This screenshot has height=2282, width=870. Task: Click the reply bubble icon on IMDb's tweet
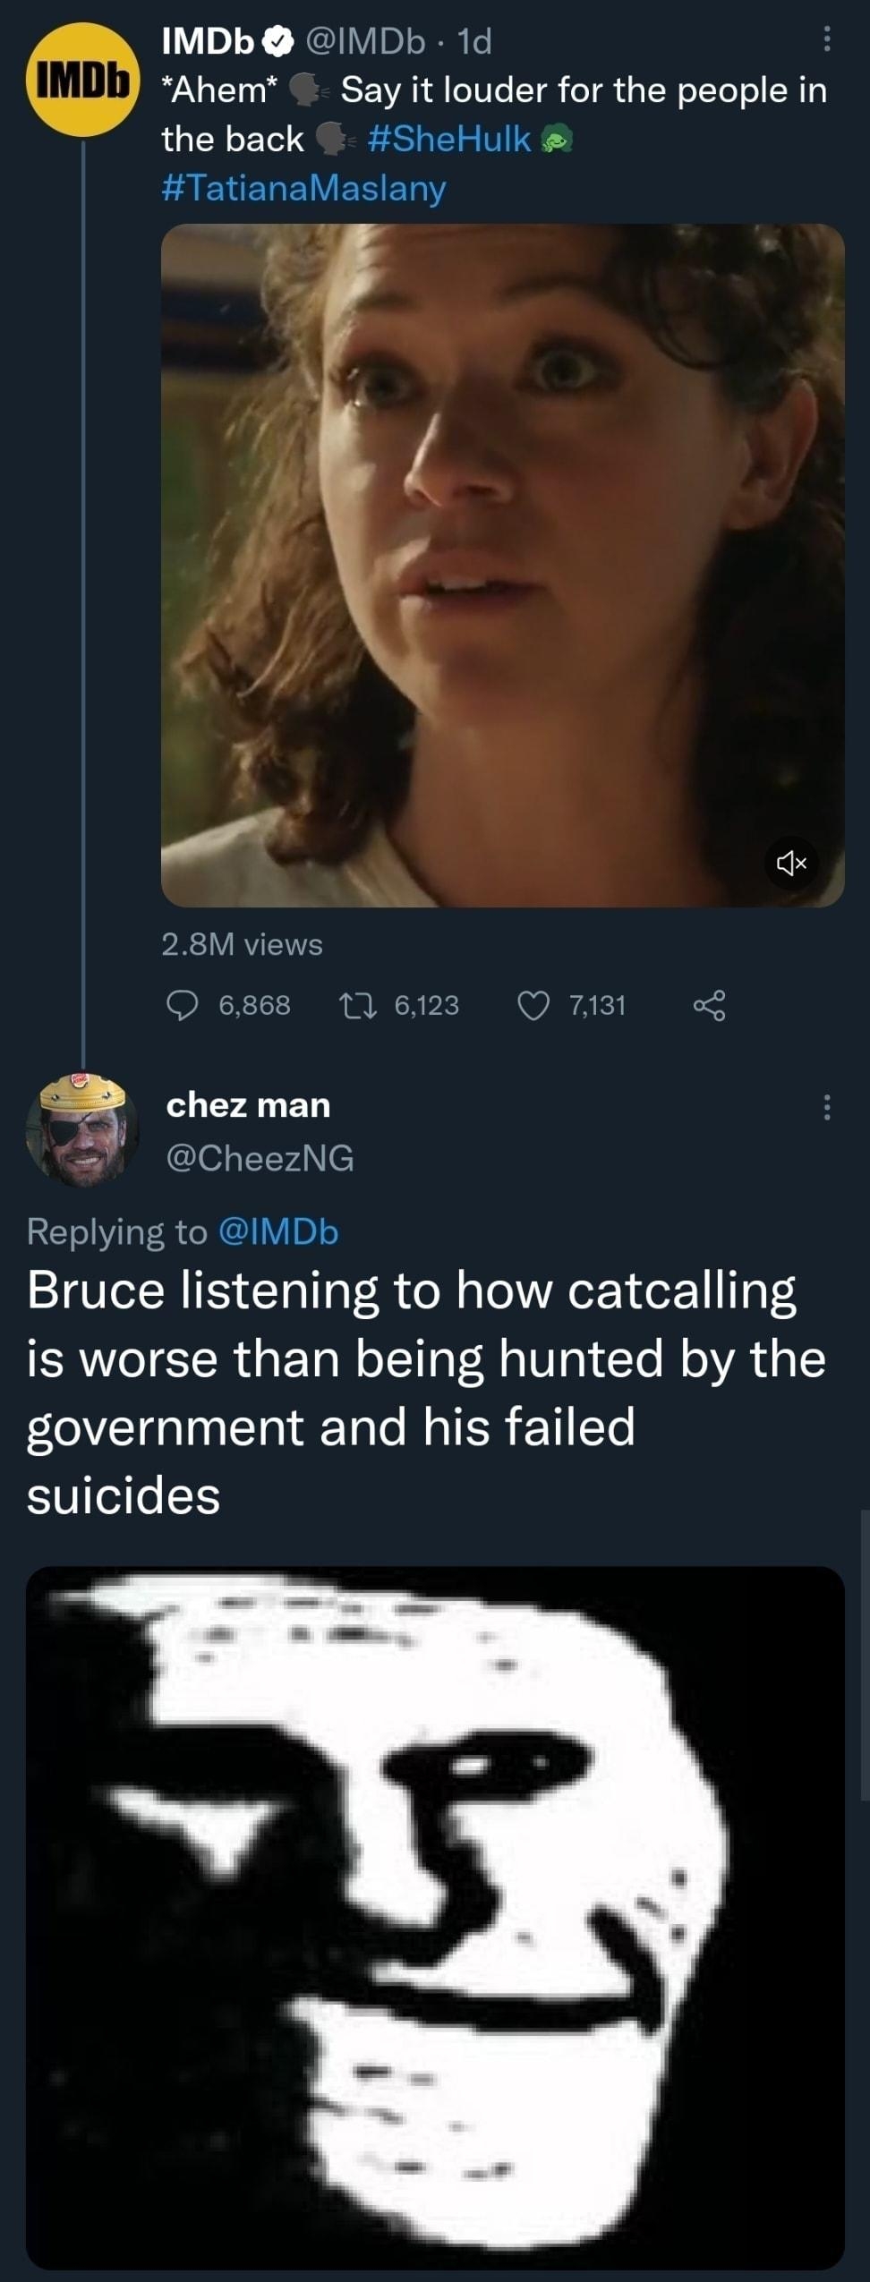pos(184,1006)
